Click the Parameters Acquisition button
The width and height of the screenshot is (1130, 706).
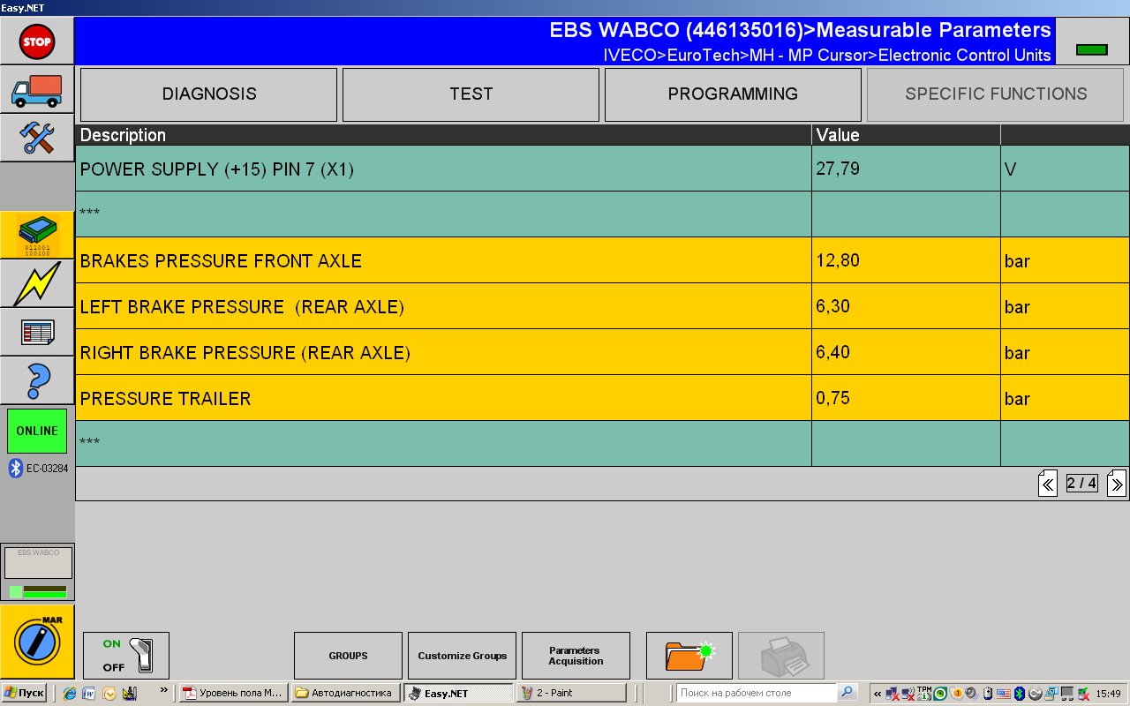point(576,656)
